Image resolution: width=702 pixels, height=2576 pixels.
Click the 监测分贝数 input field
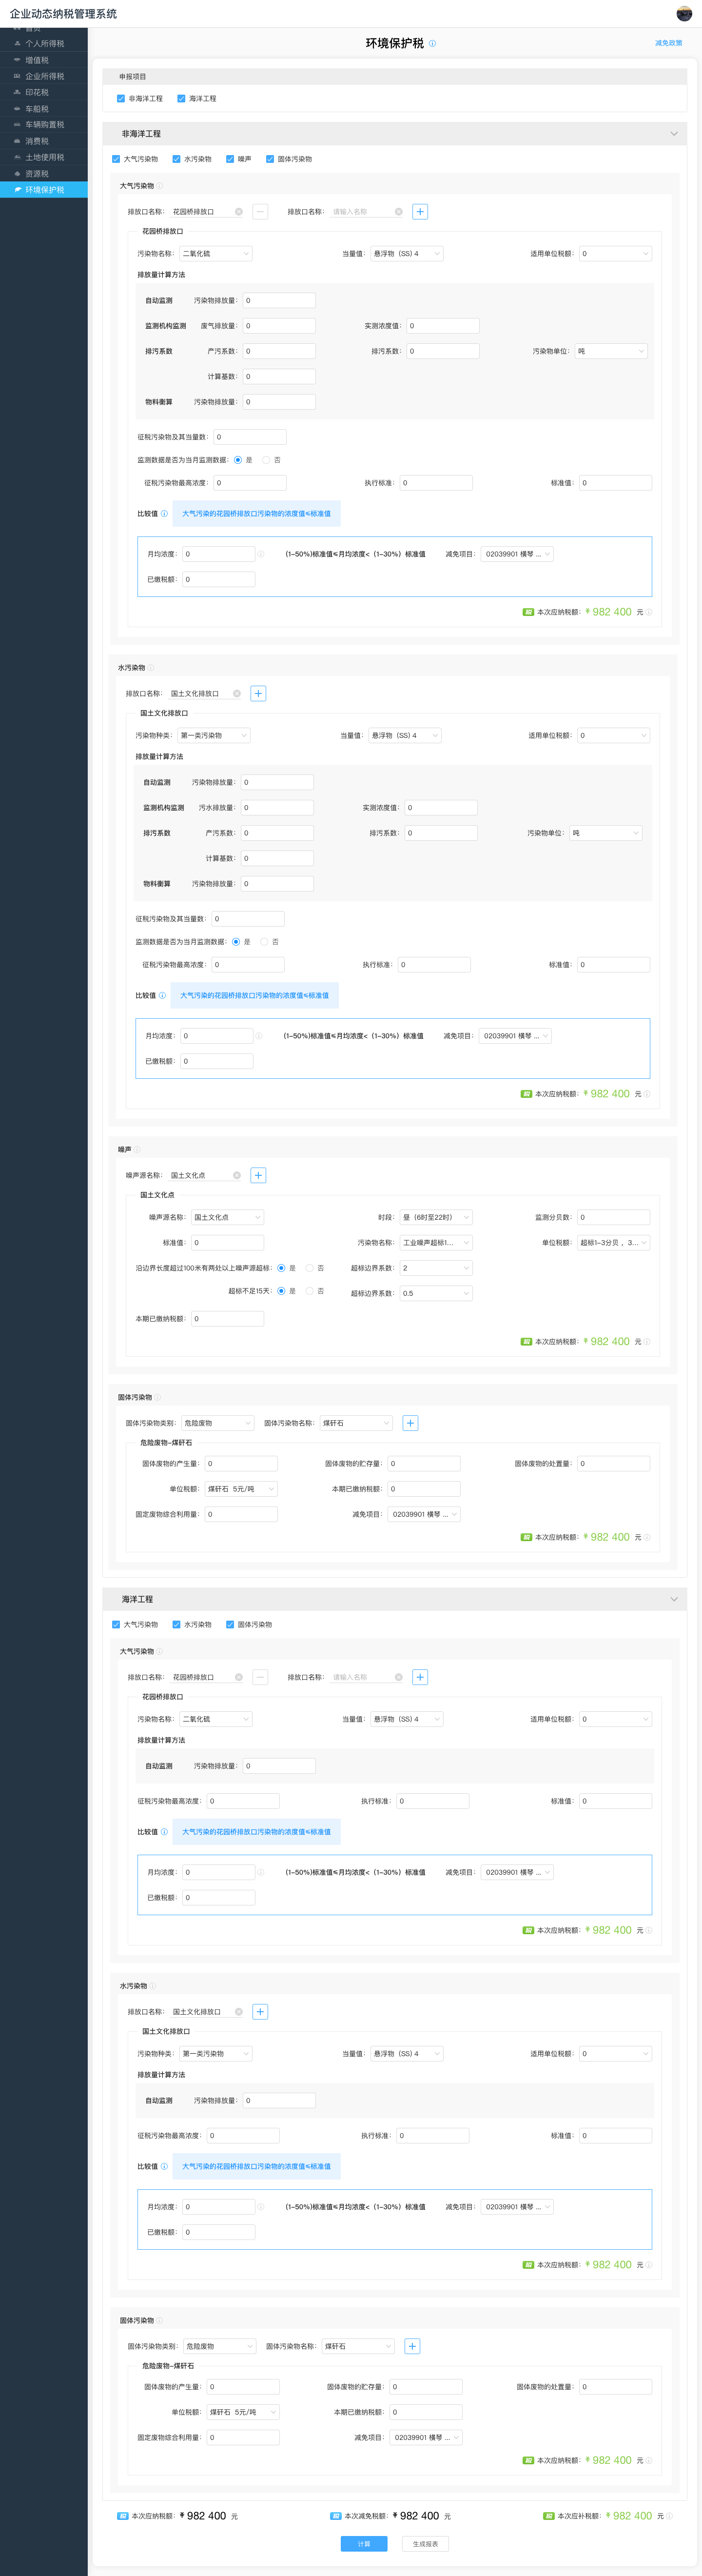(x=613, y=1218)
